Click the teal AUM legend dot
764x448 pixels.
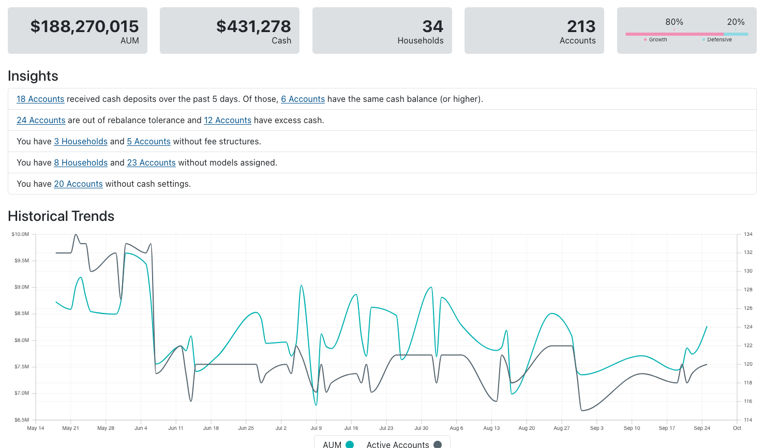click(x=350, y=444)
